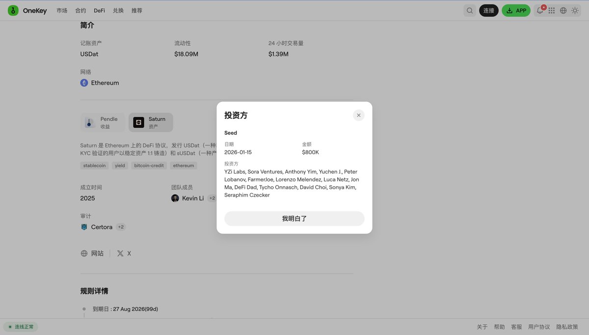The height and width of the screenshot is (335, 589).
Task: Click the 关于 footer link
Action: [482, 327]
